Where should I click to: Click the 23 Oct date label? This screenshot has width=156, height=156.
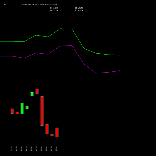(56, 149)
